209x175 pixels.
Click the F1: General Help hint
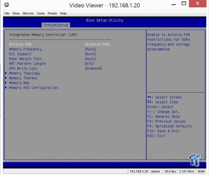(163, 116)
